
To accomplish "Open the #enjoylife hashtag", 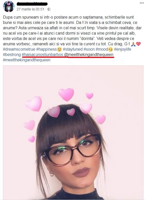I will [x=122, y=49].
